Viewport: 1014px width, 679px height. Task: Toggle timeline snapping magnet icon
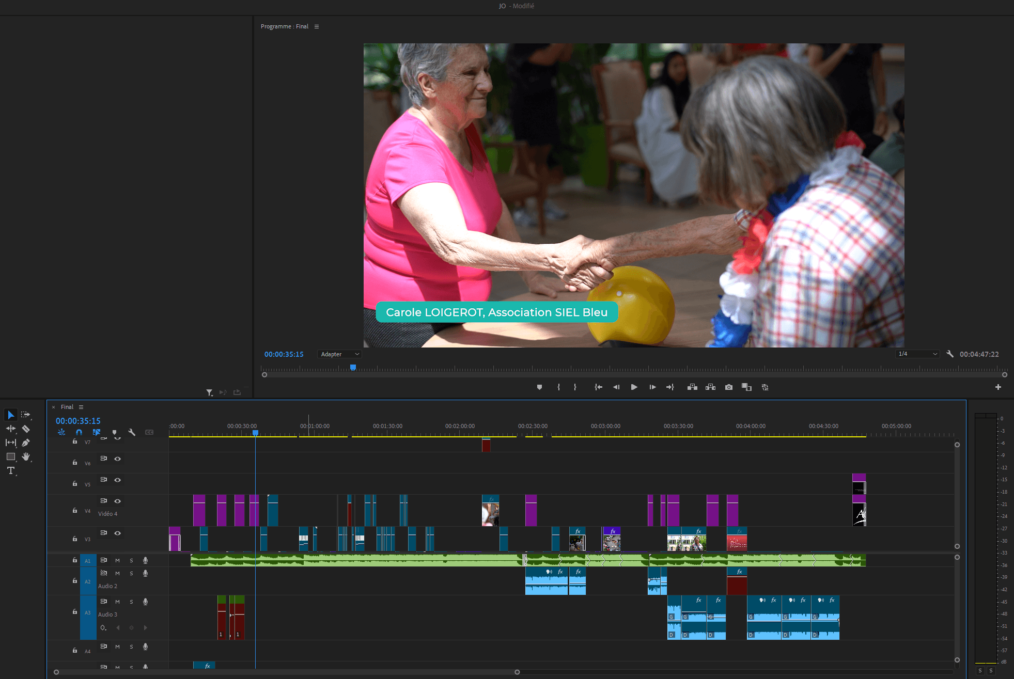(x=79, y=432)
